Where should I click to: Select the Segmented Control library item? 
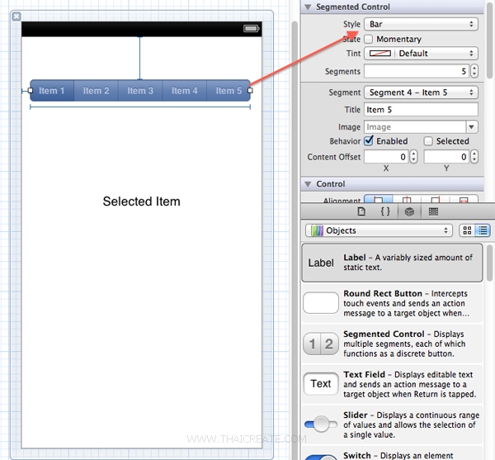pos(392,344)
